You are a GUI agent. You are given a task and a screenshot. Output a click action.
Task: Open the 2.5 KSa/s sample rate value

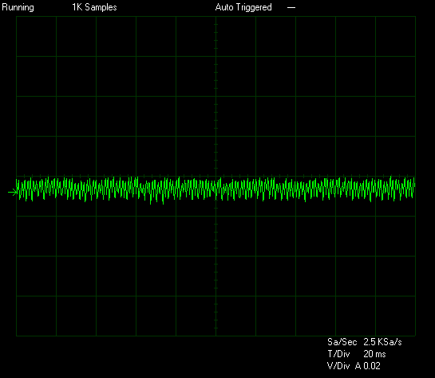click(382, 342)
